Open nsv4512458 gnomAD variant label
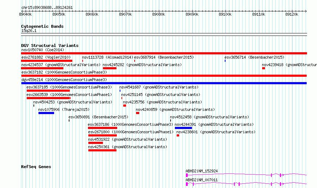The height and width of the screenshot is (188, 317). click(x=209, y=117)
